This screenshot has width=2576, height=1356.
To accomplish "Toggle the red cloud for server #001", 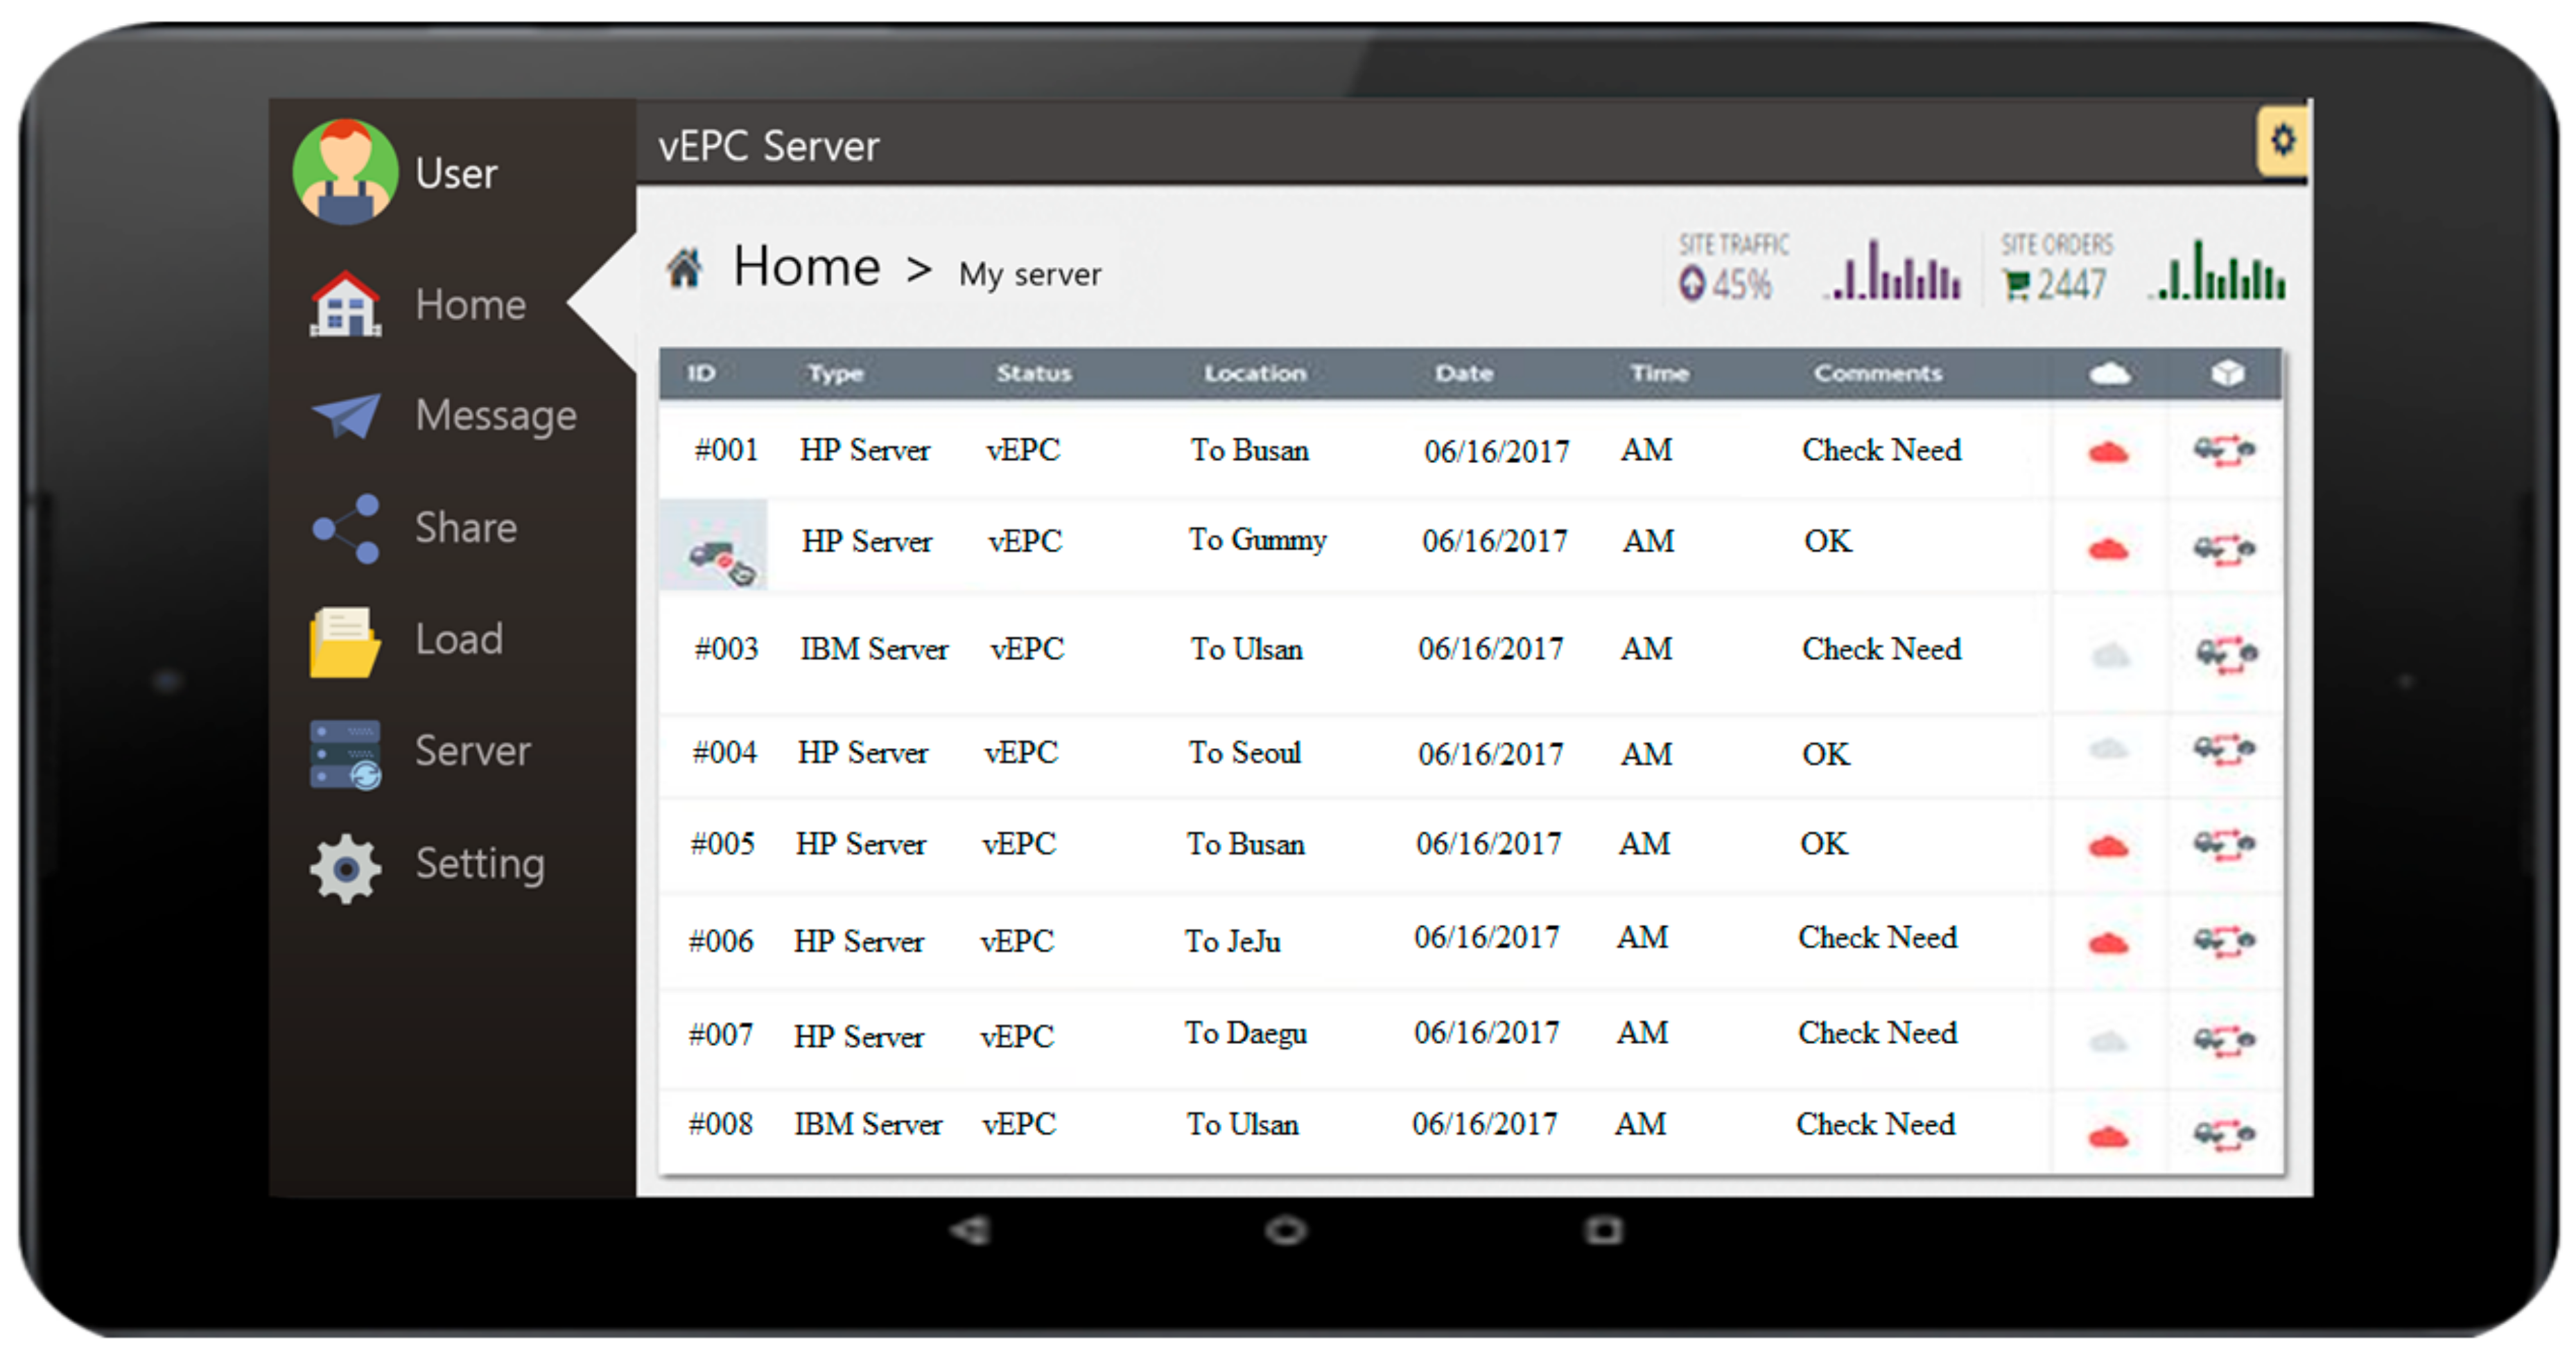I will [x=2108, y=452].
